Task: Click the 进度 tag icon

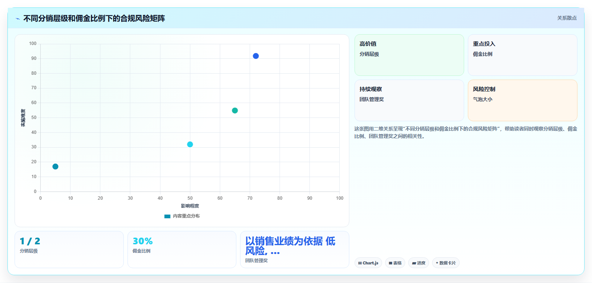Action: coord(414,263)
